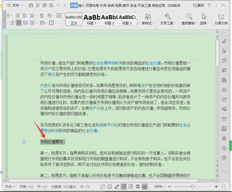Expand the styles gallery dropdown

137,24
